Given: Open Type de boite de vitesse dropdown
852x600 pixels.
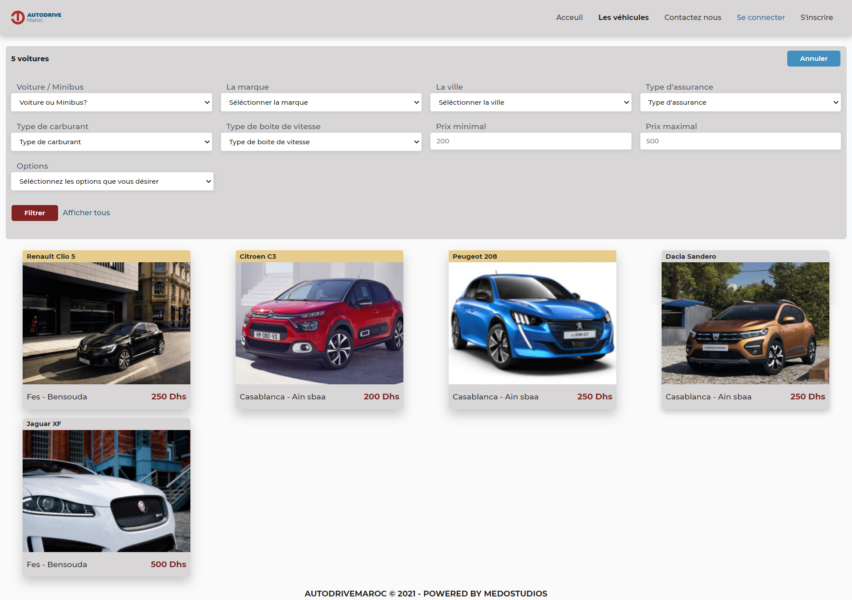Looking at the screenshot, I should click(321, 142).
